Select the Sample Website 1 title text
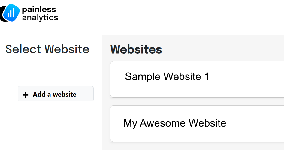284x150 pixels. 167,76
